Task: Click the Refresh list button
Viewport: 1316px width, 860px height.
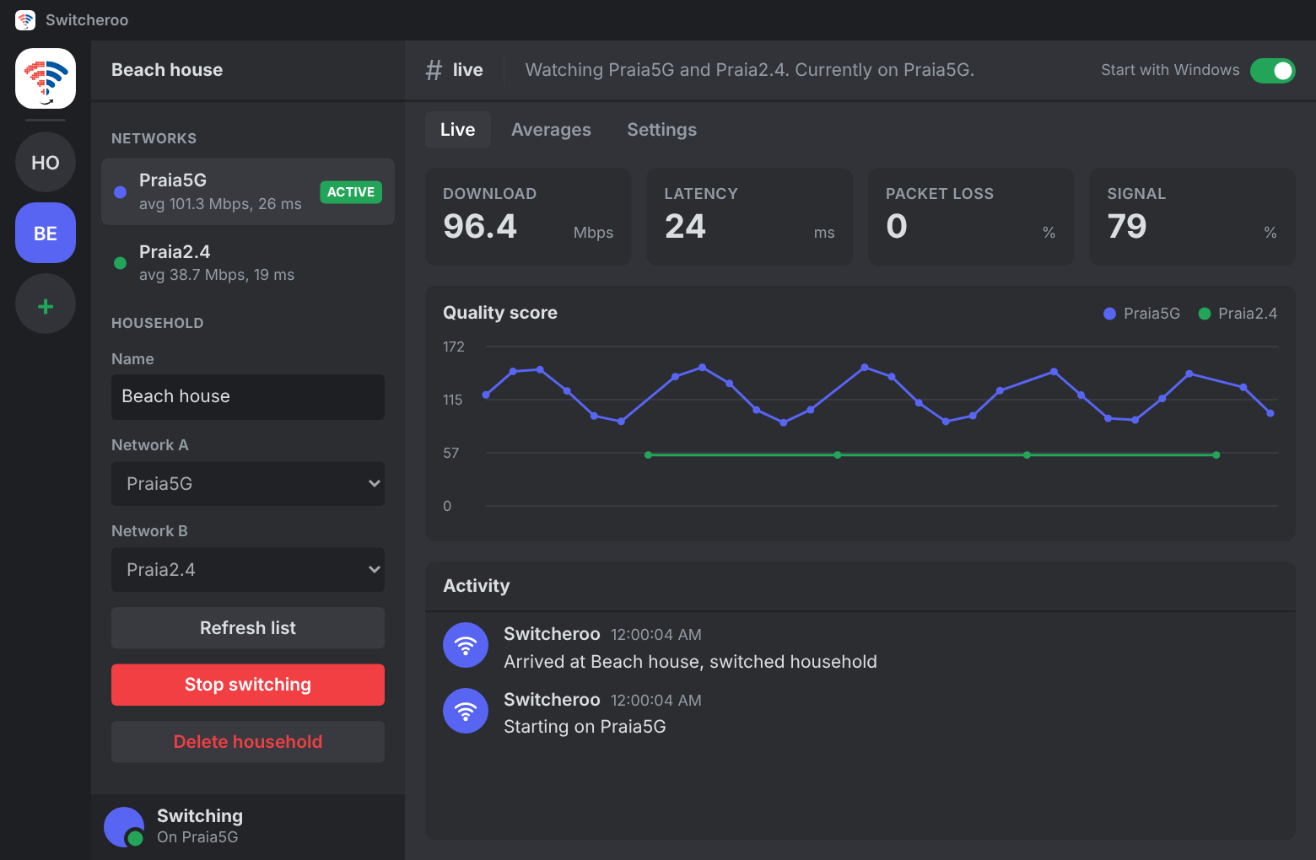Action: tap(248, 628)
